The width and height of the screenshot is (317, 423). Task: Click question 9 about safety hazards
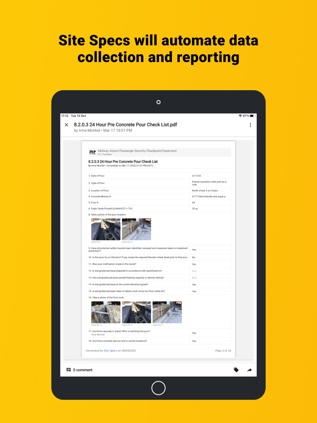click(138, 249)
